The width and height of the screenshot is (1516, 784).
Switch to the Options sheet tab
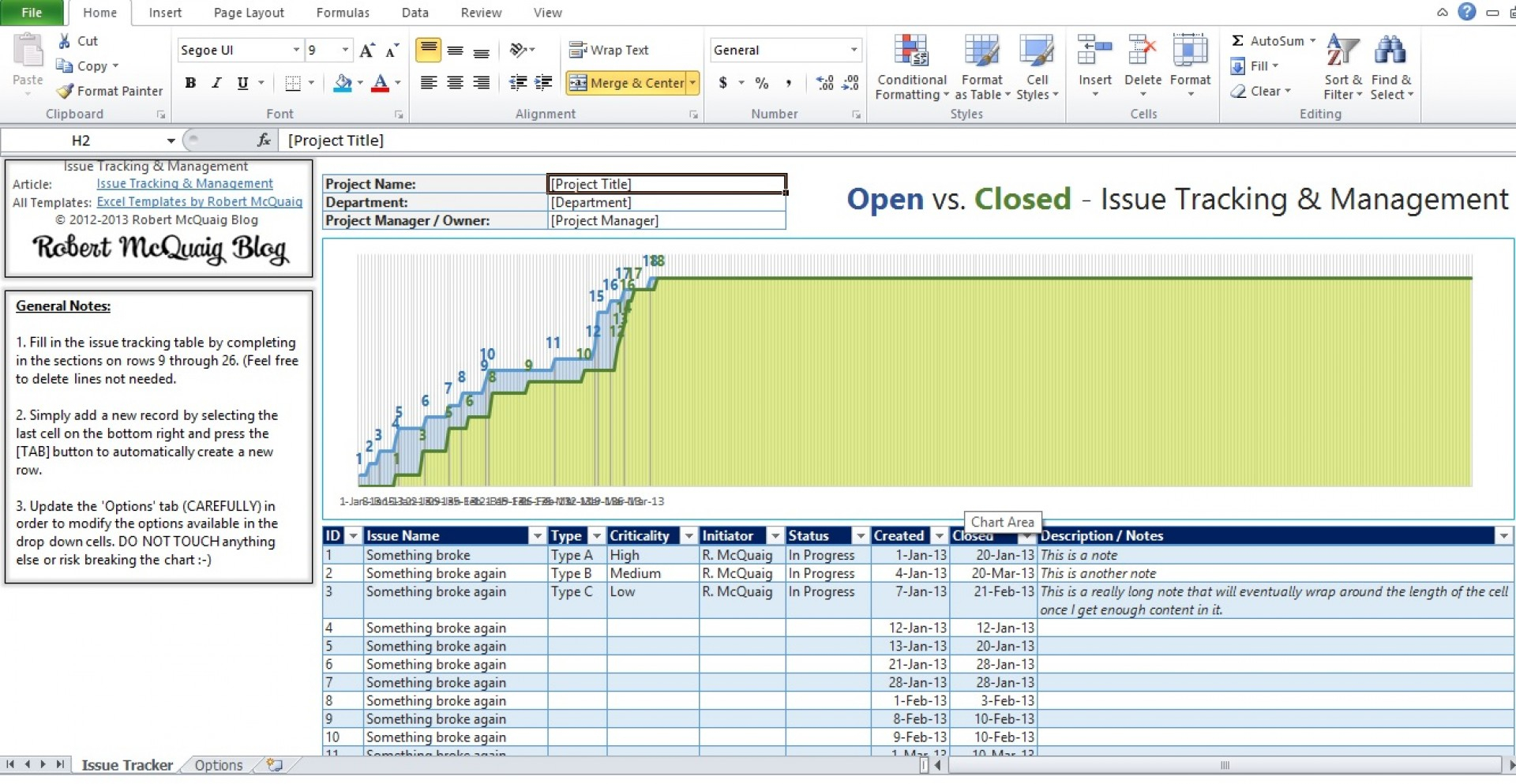click(x=219, y=765)
